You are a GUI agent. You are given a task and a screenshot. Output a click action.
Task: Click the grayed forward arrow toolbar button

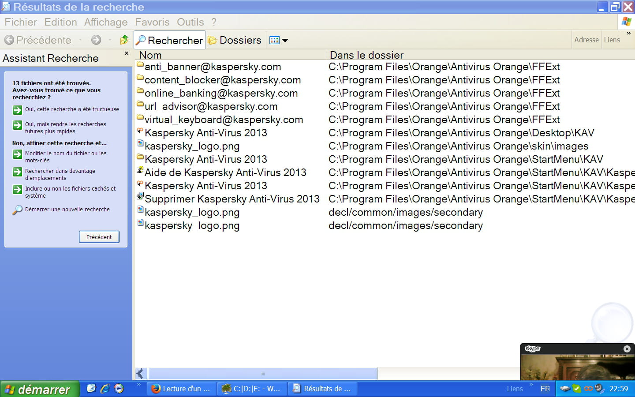pyautogui.click(x=96, y=40)
